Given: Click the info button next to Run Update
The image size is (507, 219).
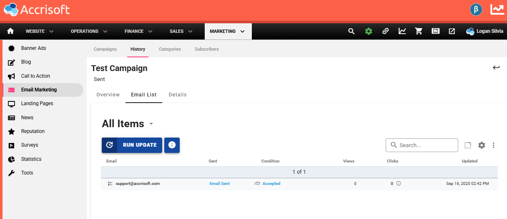Looking at the screenshot, I should [172, 145].
